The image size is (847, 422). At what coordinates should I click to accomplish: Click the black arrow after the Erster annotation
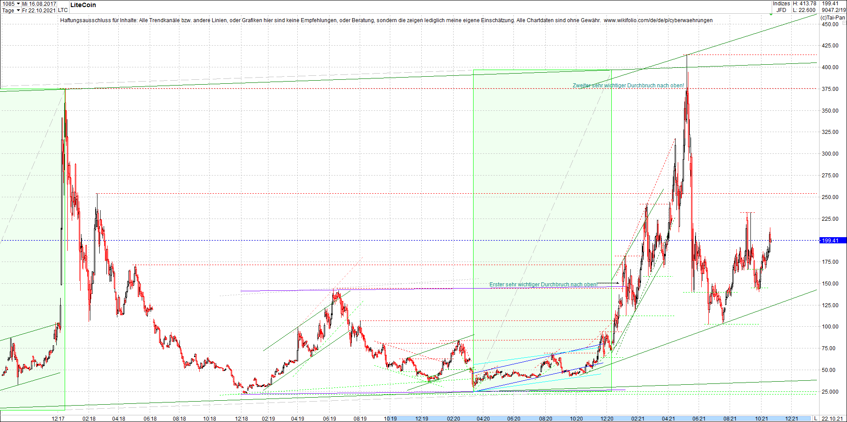coord(610,283)
